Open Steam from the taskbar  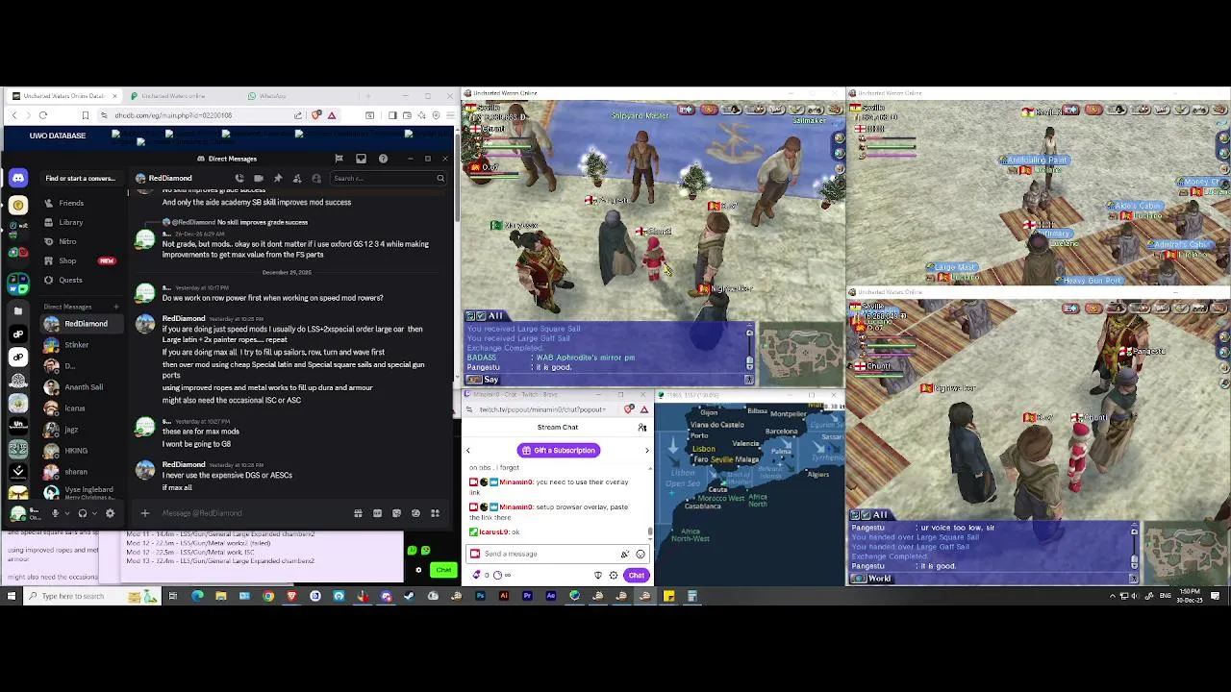pos(409,596)
